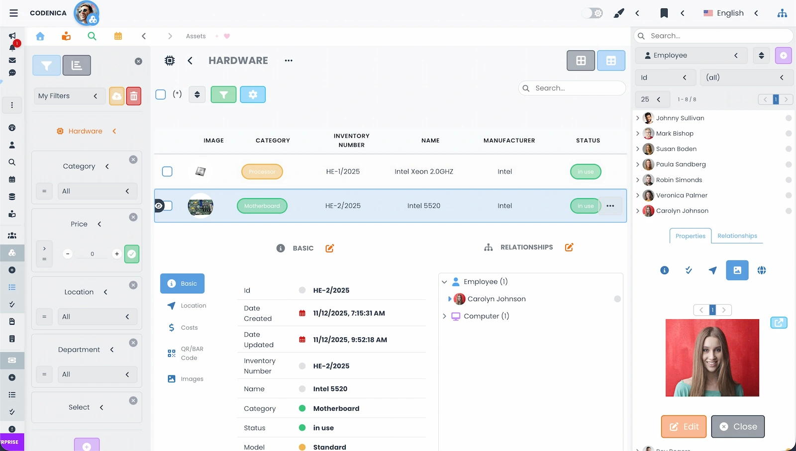This screenshot has width=796, height=451.
Task: Click the edit pencil next to BASIC
Action: 329,248
